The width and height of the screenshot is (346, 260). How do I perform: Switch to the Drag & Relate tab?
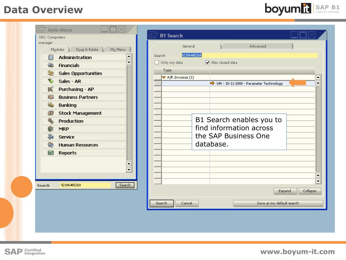coord(87,49)
